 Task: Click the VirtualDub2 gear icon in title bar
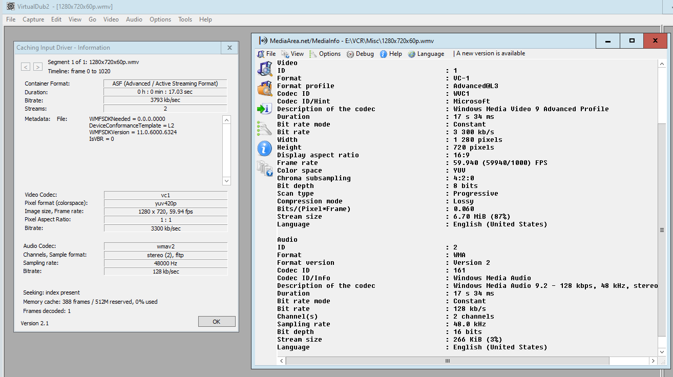(x=10, y=6)
